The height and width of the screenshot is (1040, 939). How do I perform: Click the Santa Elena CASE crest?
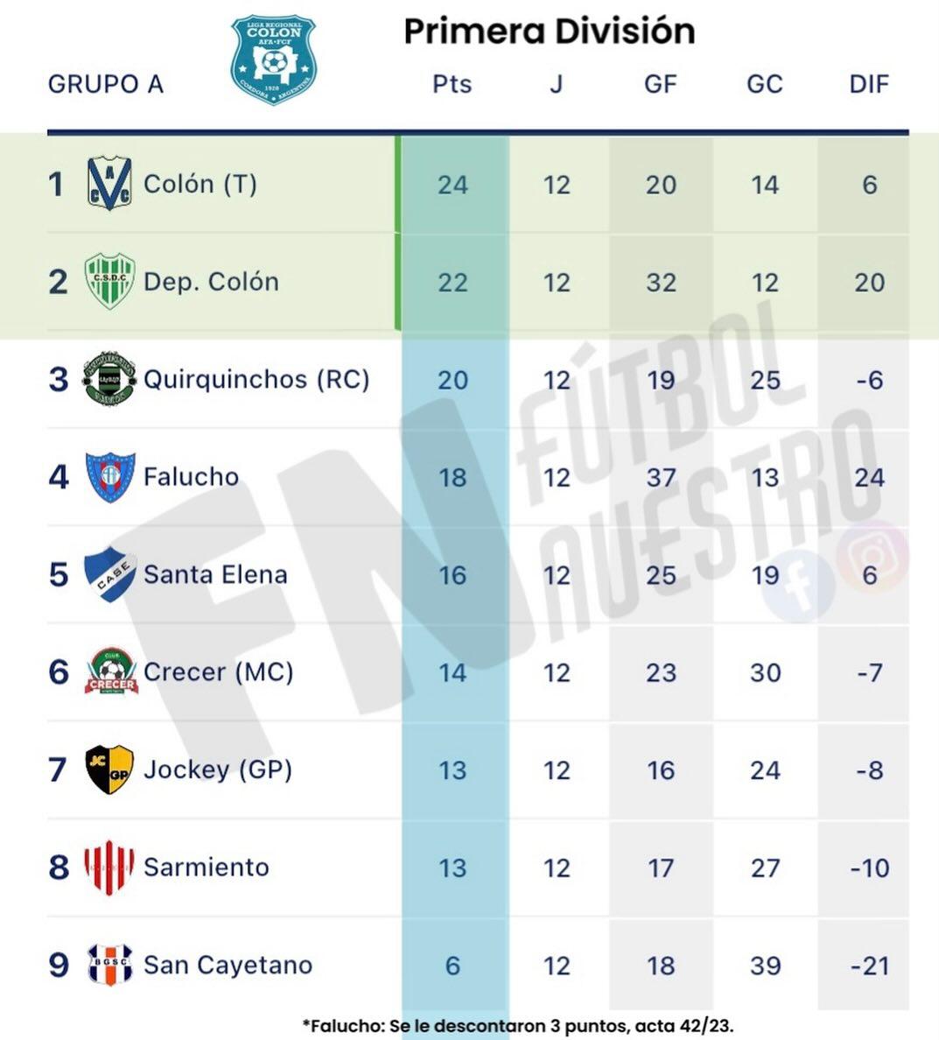109,573
